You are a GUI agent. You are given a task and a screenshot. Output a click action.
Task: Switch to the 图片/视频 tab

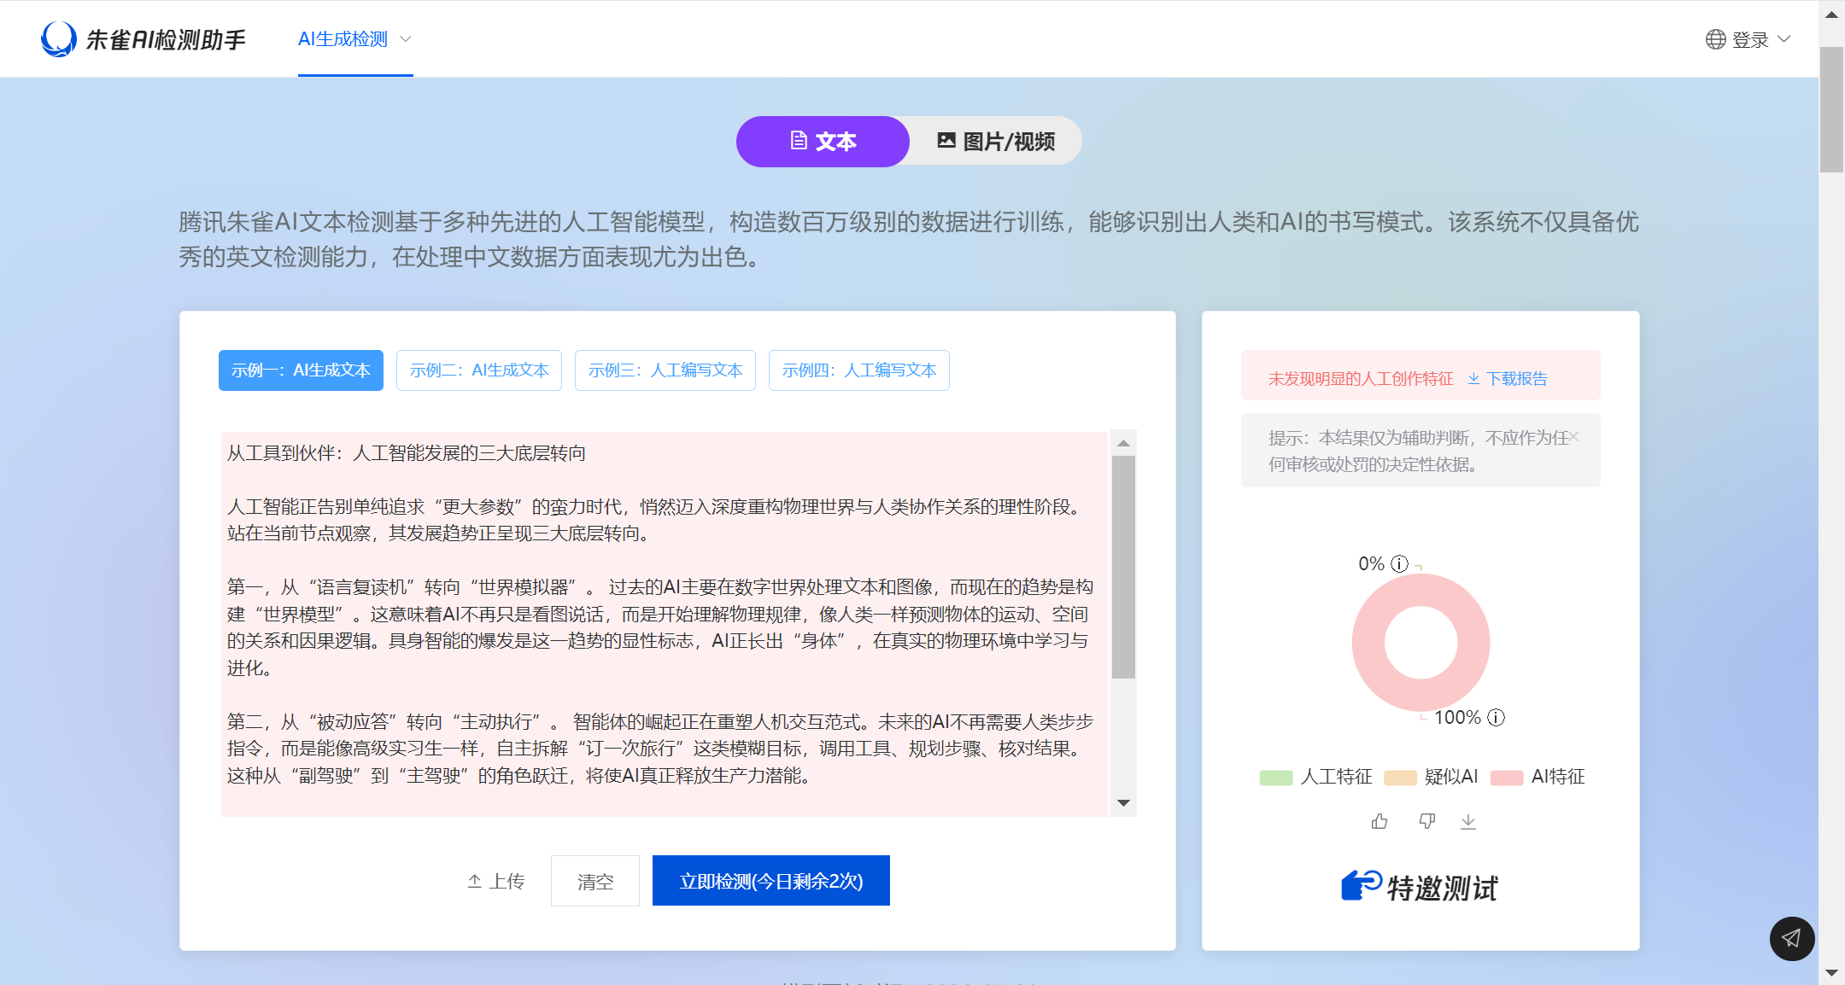996,142
